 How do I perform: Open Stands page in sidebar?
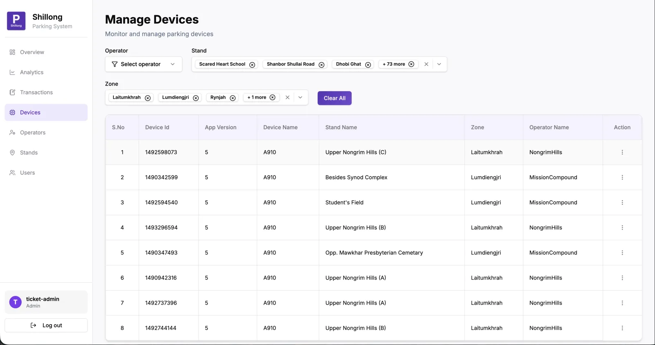coord(46,152)
